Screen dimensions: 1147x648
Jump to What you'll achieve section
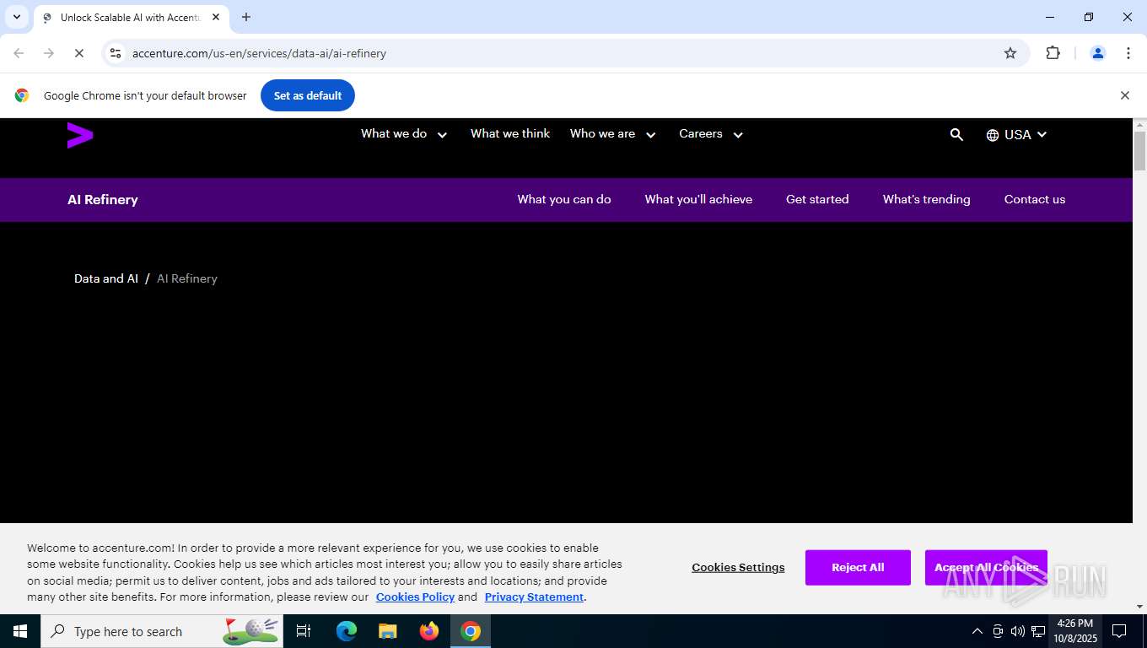coord(698,200)
